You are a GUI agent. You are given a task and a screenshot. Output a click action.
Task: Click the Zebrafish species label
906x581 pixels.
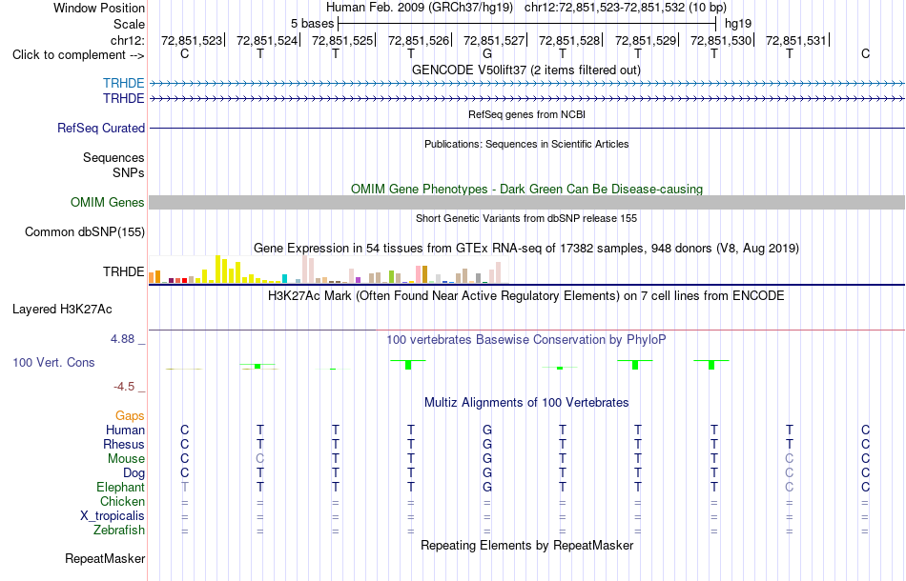coord(119,530)
